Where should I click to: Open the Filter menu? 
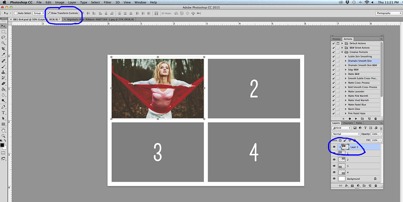(108, 2)
